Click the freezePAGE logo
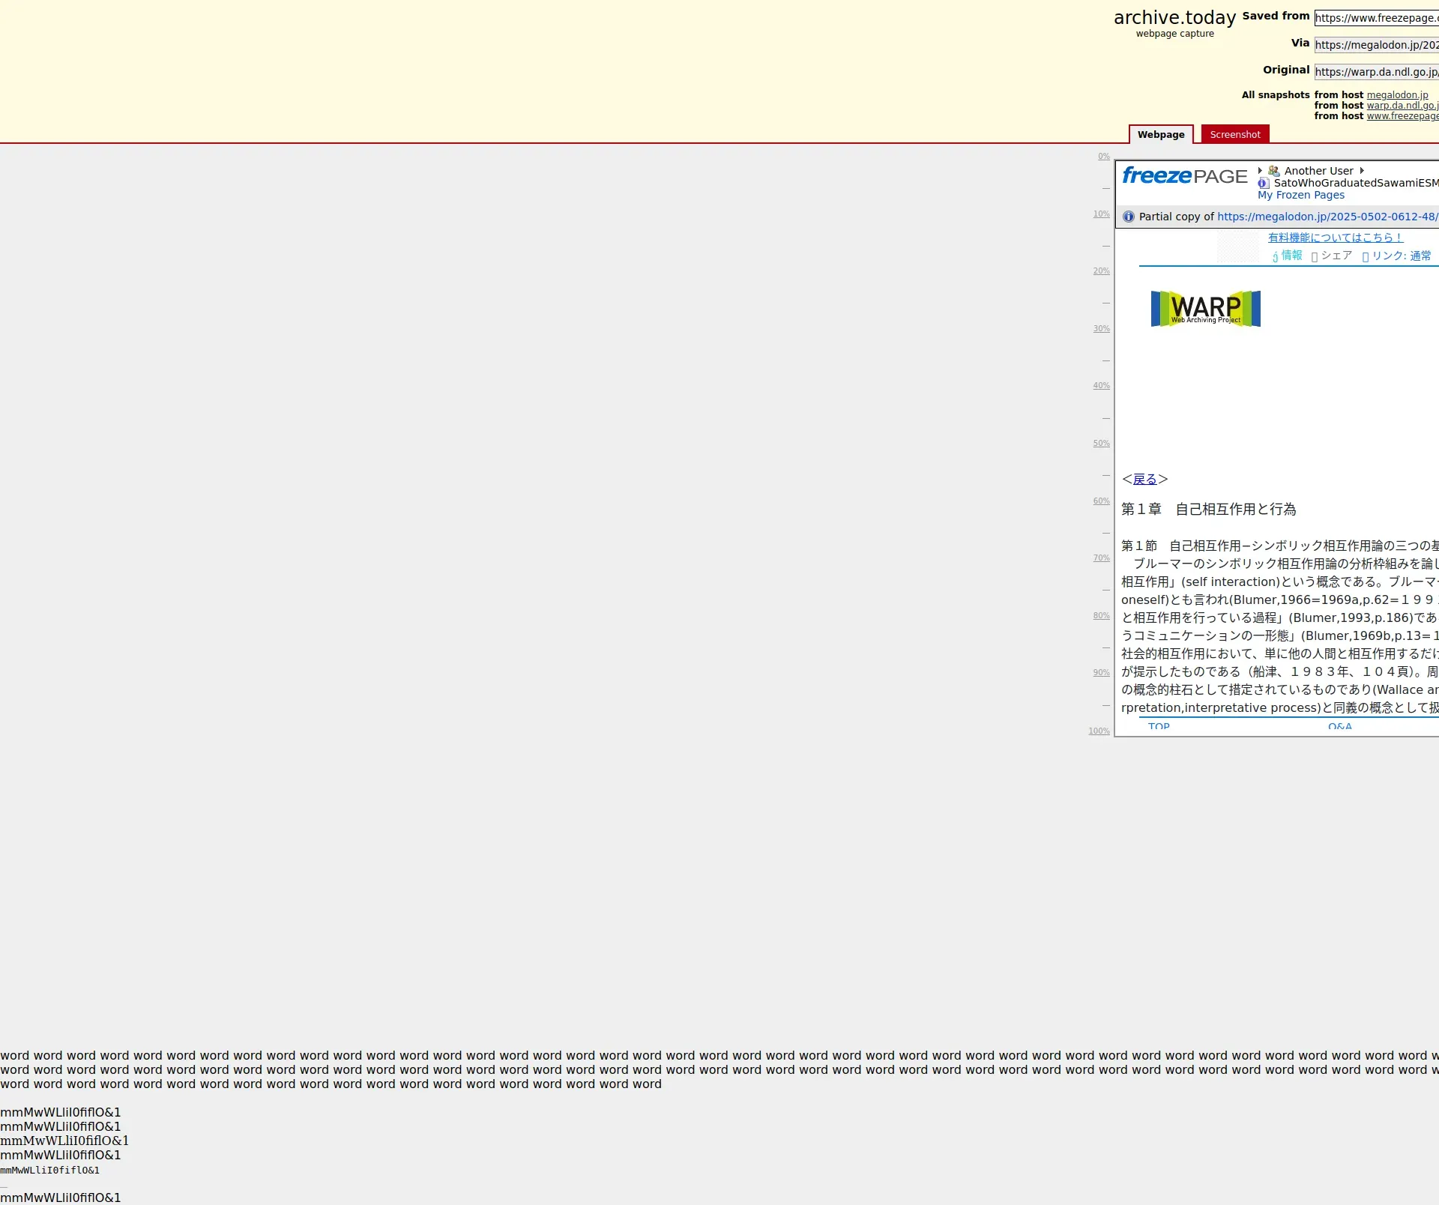1439x1205 pixels. [1184, 176]
